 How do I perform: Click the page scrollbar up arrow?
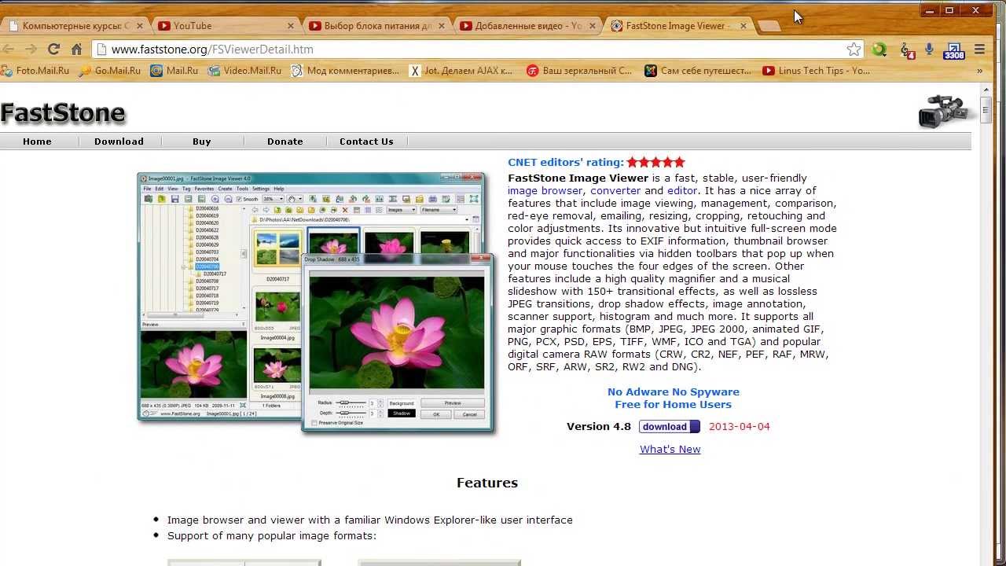(x=986, y=90)
